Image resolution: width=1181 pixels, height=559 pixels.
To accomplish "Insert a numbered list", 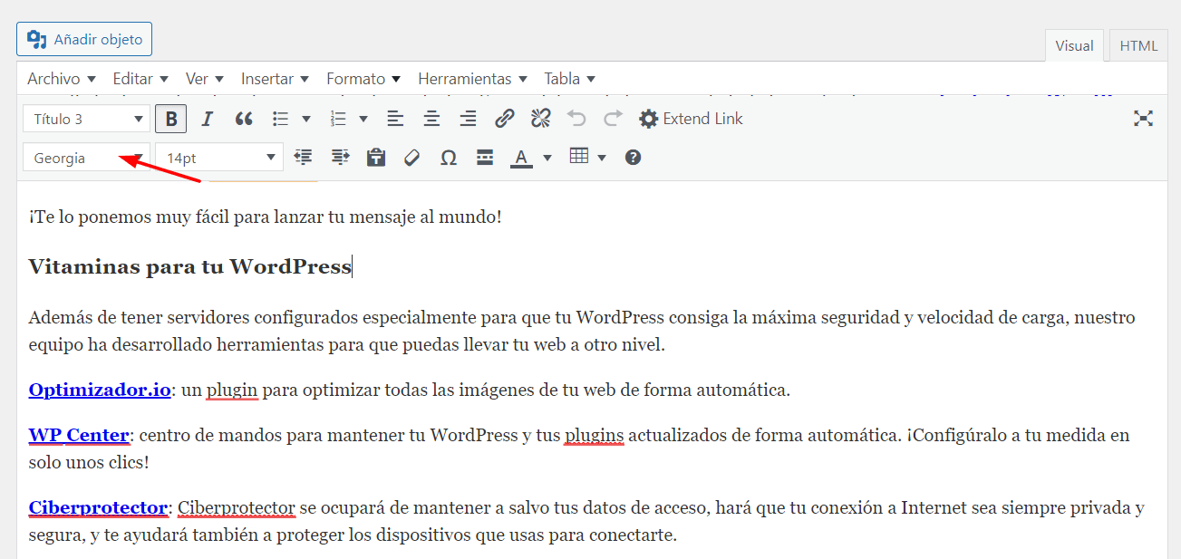I will [x=339, y=119].
